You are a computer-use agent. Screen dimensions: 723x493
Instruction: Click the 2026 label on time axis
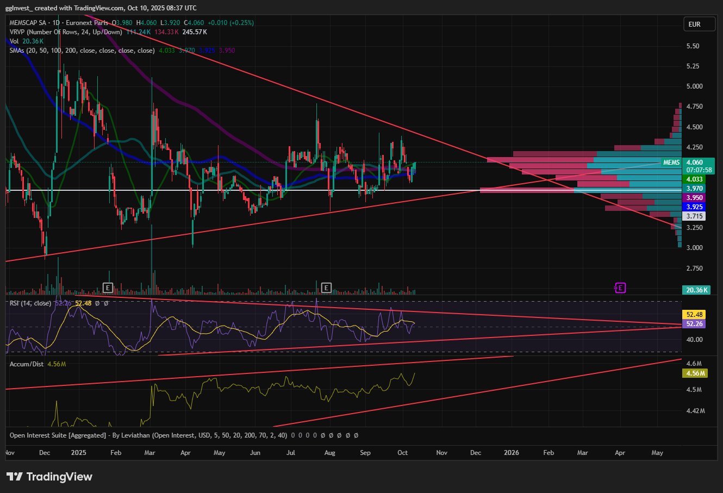click(512, 453)
